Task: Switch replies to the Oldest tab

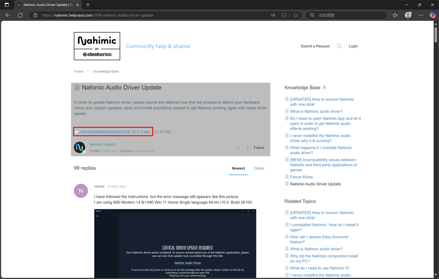Action: (x=259, y=168)
